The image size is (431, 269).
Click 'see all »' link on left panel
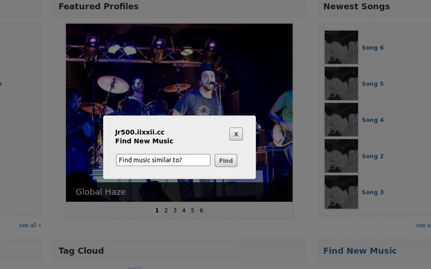click(x=30, y=225)
